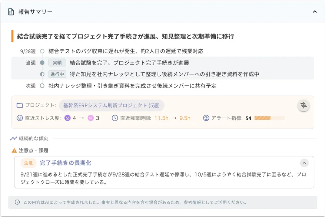Click the info icon in the AI disclaimer

(17, 202)
